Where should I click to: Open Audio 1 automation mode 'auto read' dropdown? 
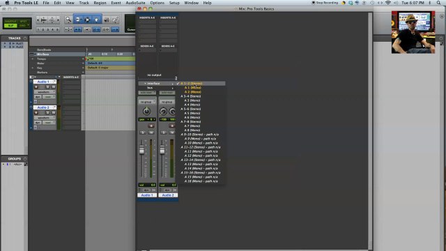click(x=147, y=93)
